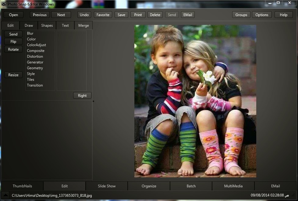Open the ThumbNails bottom tab
This screenshot has width=298, height=201.
click(x=22, y=186)
